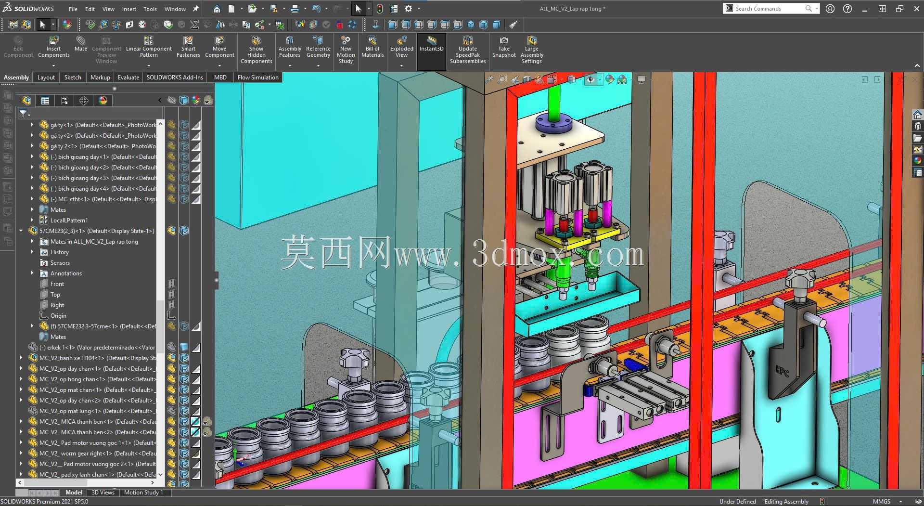Toggle display mode of MC_V2_banh xe H104

click(x=184, y=358)
